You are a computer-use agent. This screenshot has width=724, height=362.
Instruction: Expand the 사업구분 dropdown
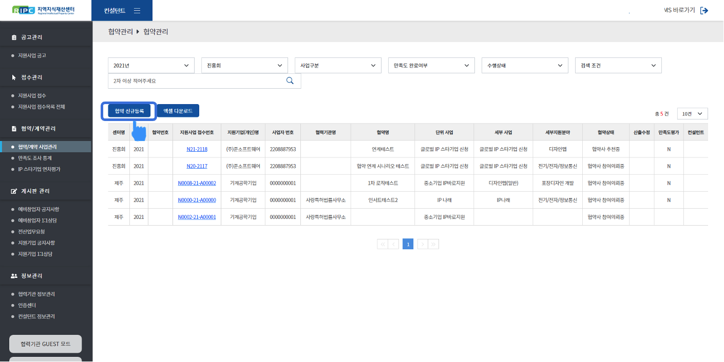click(338, 66)
